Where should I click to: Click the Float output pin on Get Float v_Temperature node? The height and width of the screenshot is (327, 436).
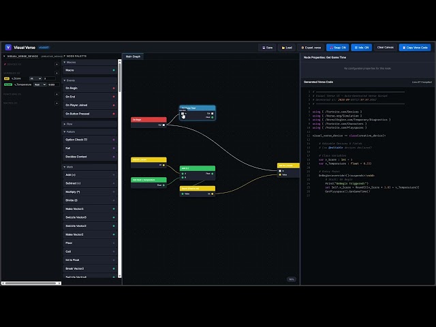click(x=163, y=185)
